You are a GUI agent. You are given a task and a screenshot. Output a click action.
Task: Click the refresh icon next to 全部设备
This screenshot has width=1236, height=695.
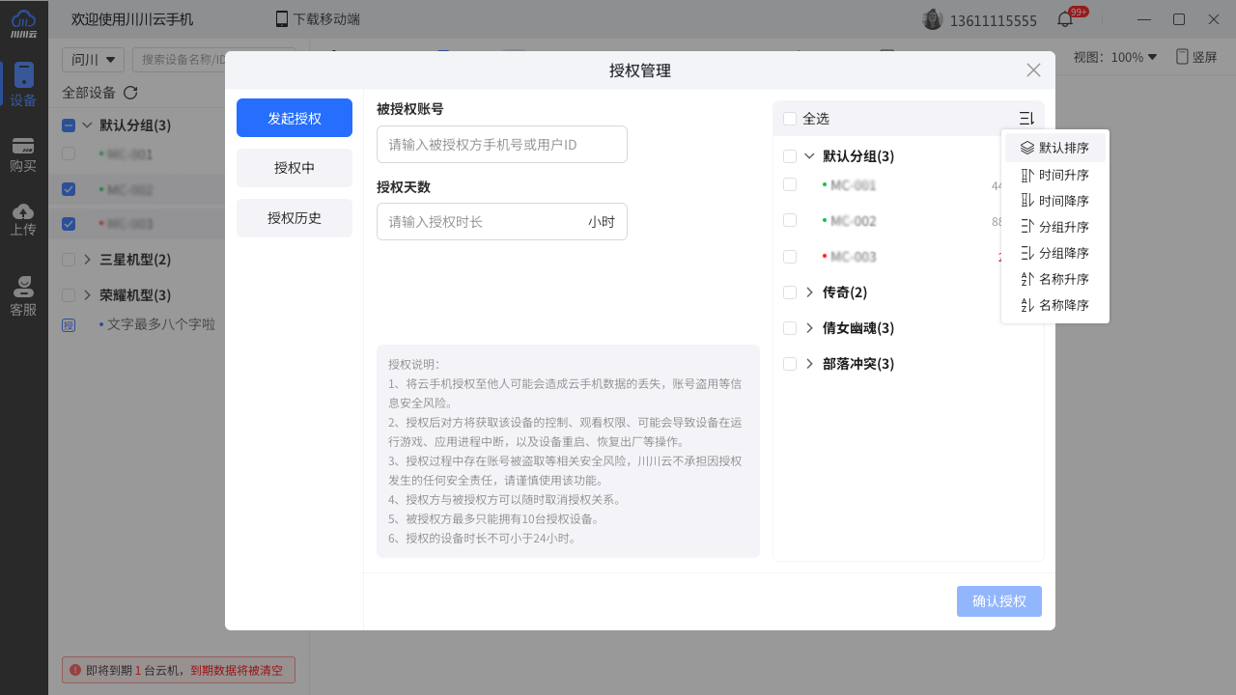[130, 93]
